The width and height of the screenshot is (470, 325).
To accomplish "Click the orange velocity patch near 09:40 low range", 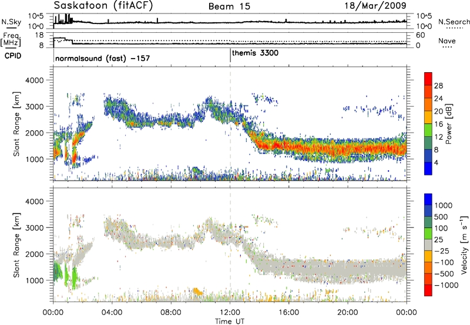I will point(197,291).
